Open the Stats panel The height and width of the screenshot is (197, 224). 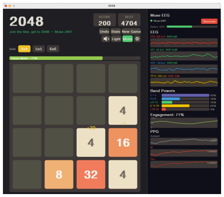point(115,31)
